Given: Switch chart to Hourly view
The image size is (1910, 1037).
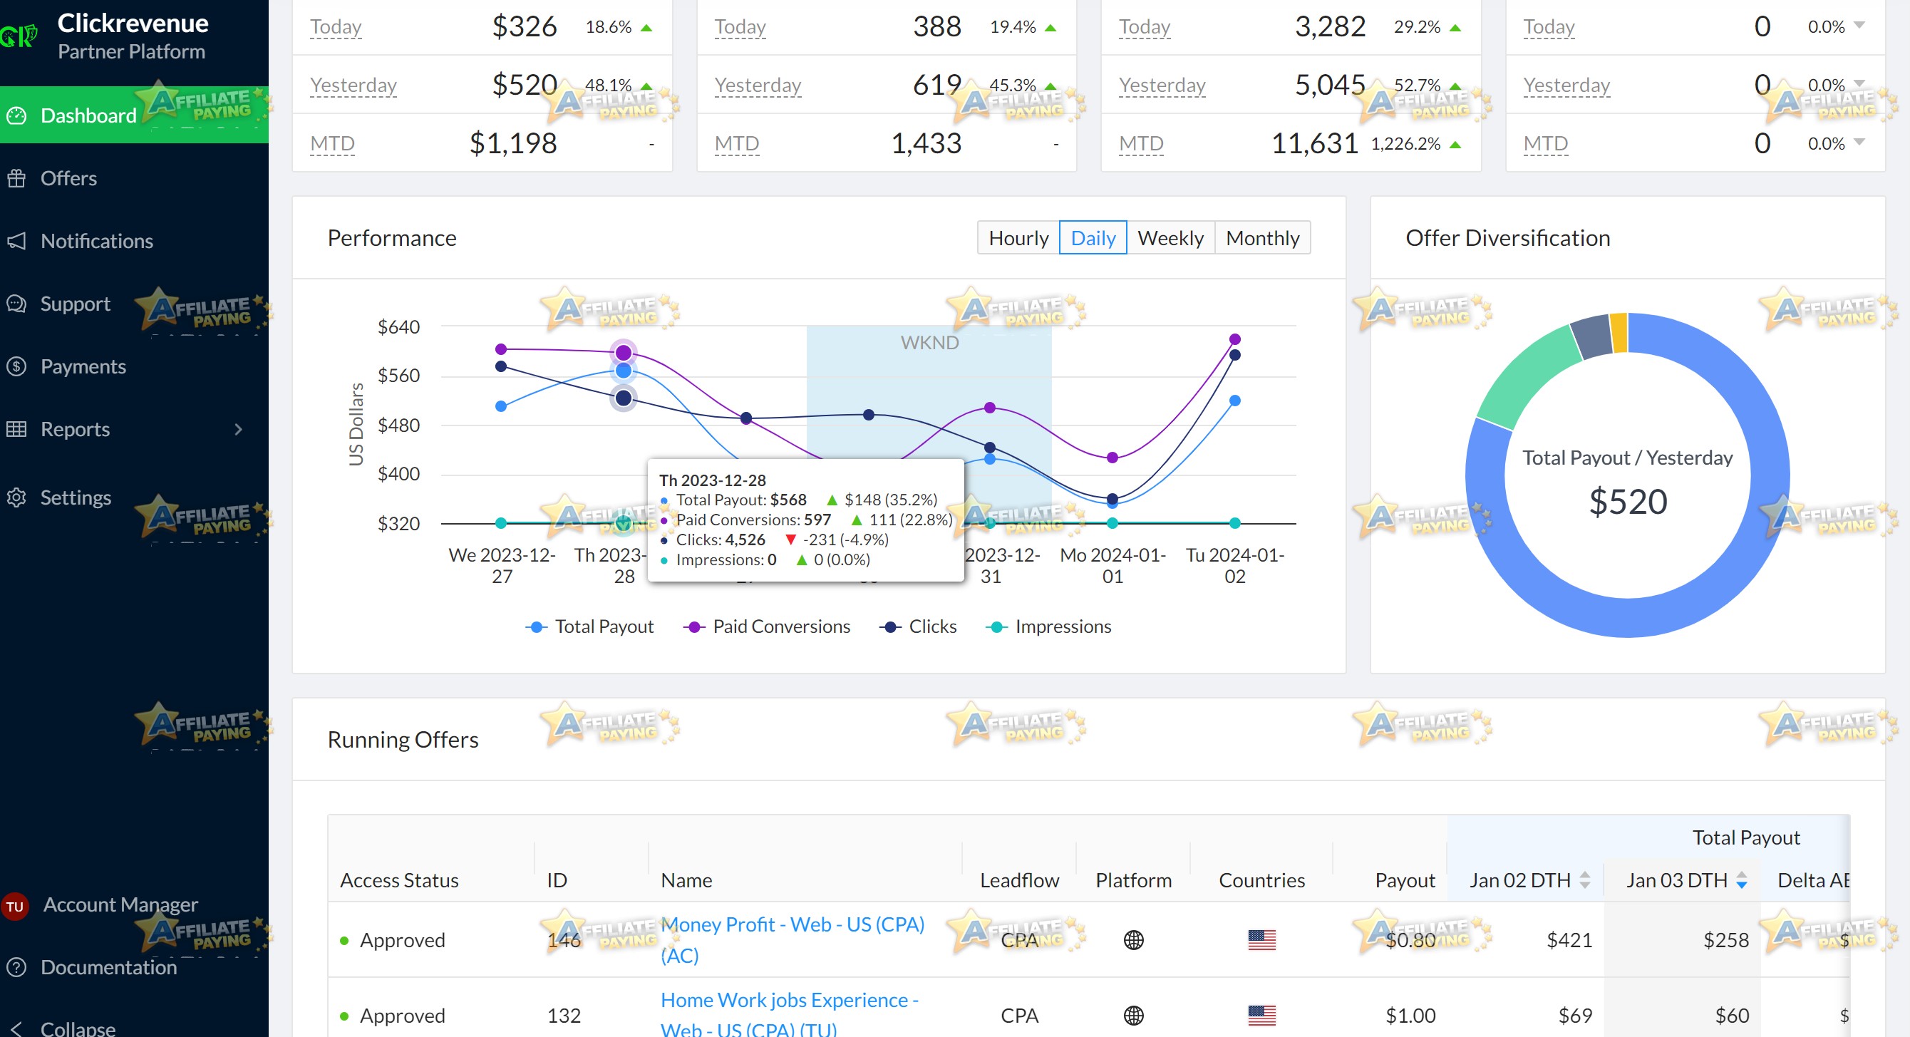Looking at the screenshot, I should (x=1018, y=238).
